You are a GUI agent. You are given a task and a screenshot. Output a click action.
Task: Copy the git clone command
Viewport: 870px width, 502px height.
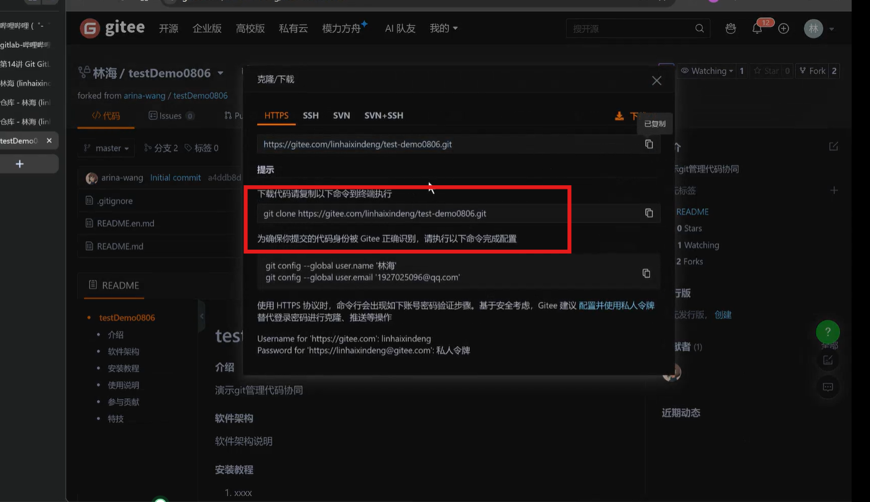click(x=649, y=213)
